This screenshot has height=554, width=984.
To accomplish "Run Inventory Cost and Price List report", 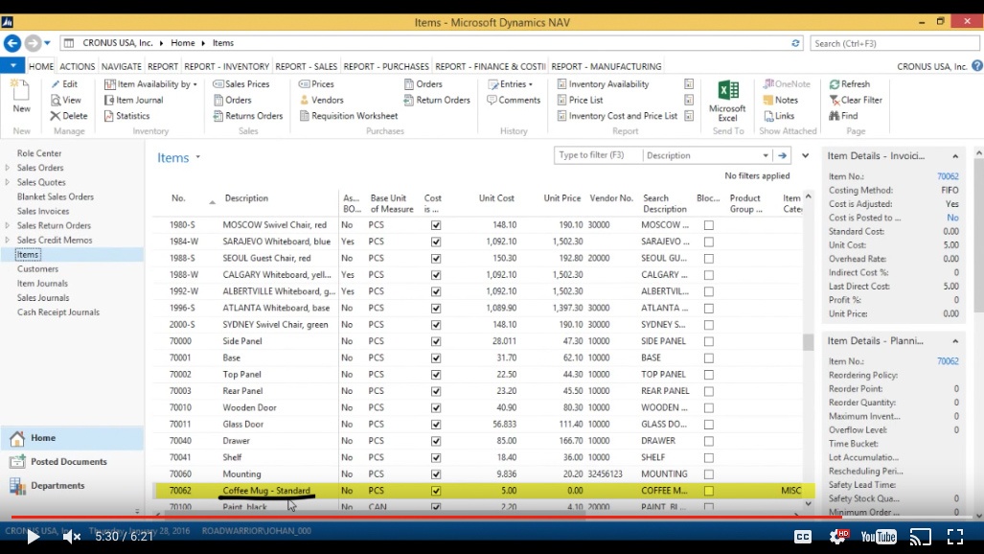I will (x=617, y=116).
